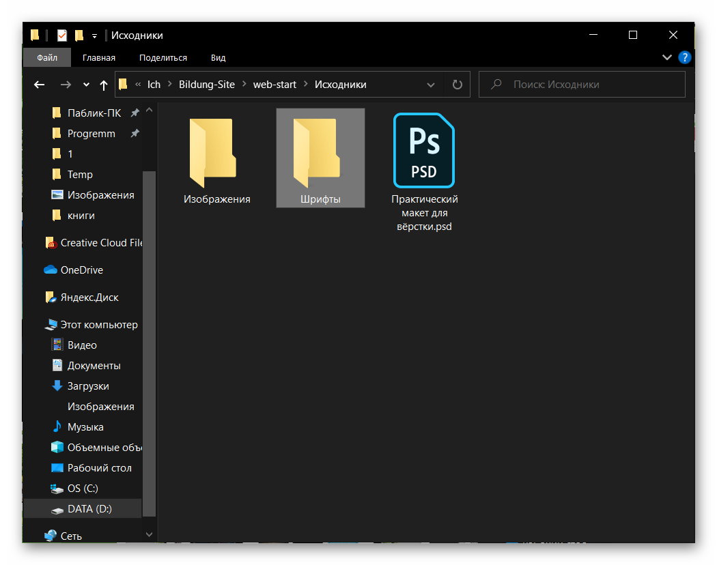The width and height of the screenshot is (717, 565).
Task: Expand the ribbon with chevron
Action: point(666,57)
